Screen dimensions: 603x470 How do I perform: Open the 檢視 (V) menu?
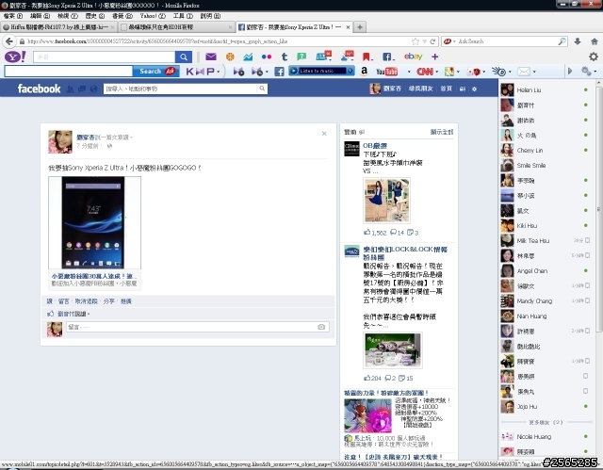click(68, 16)
